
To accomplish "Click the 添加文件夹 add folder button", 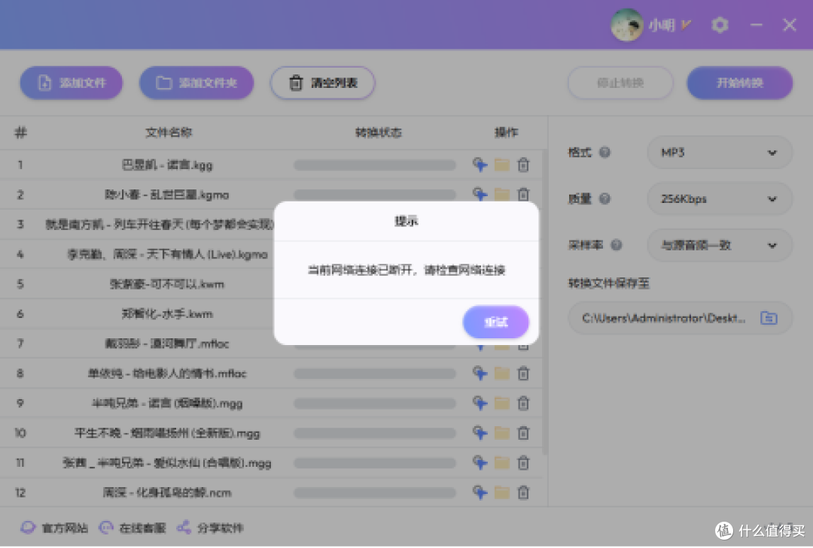I will [x=196, y=83].
